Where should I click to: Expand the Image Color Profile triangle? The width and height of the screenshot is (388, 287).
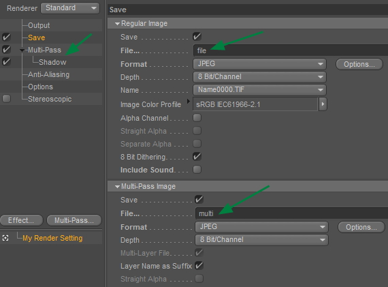(x=189, y=101)
